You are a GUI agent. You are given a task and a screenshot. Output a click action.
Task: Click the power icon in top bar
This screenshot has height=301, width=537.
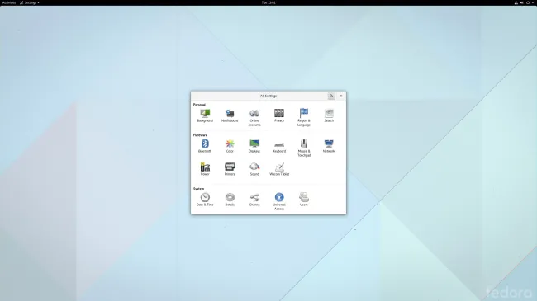click(528, 2)
